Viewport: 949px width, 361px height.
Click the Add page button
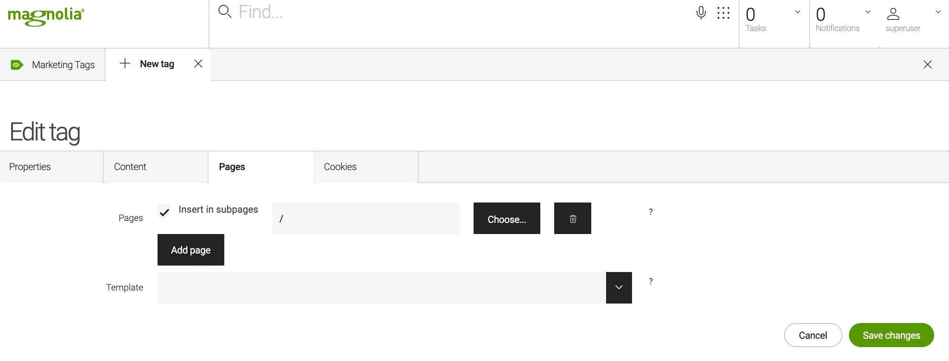(x=191, y=250)
